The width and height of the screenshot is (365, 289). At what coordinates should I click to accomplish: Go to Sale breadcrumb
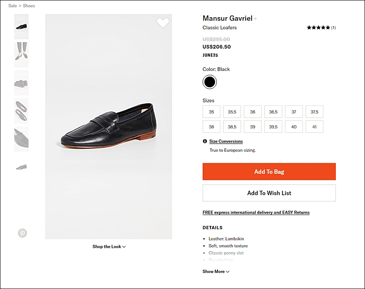point(12,6)
